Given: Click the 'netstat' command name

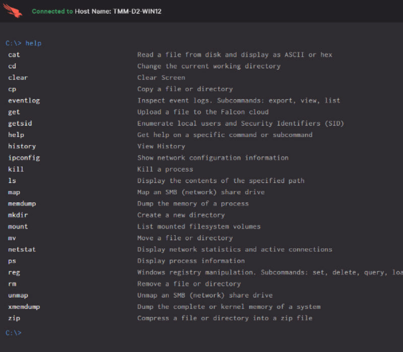Looking at the screenshot, I should (22, 250).
